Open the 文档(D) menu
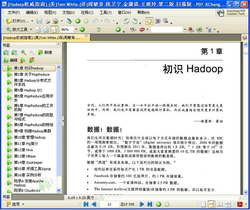Viewport: 250px width, 210px height. click(x=68, y=12)
